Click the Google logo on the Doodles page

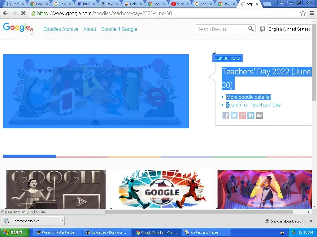coord(18,29)
